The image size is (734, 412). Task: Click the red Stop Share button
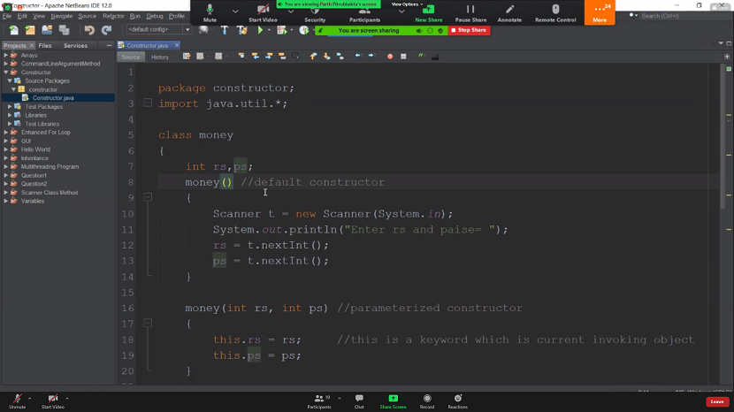click(469, 30)
